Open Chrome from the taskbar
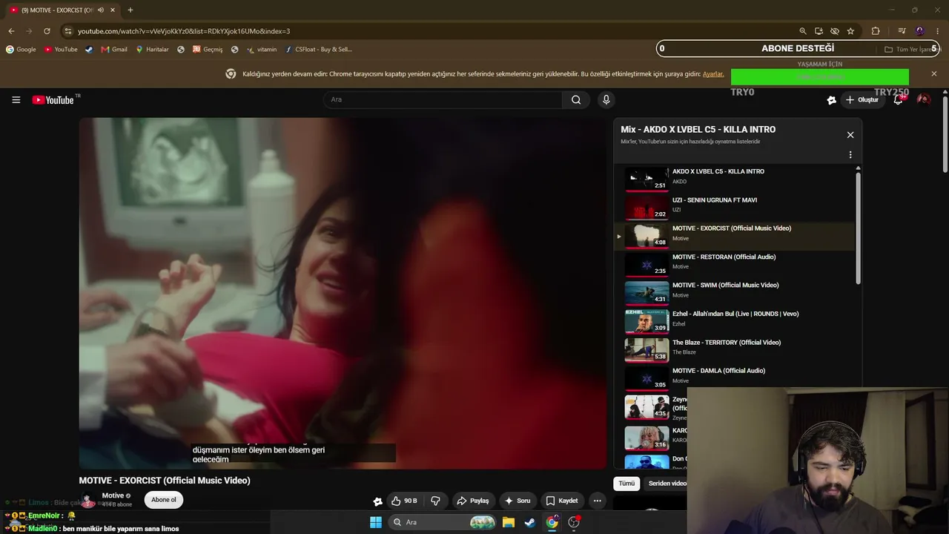Image resolution: width=949 pixels, height=534 pixels. point(552,522)
